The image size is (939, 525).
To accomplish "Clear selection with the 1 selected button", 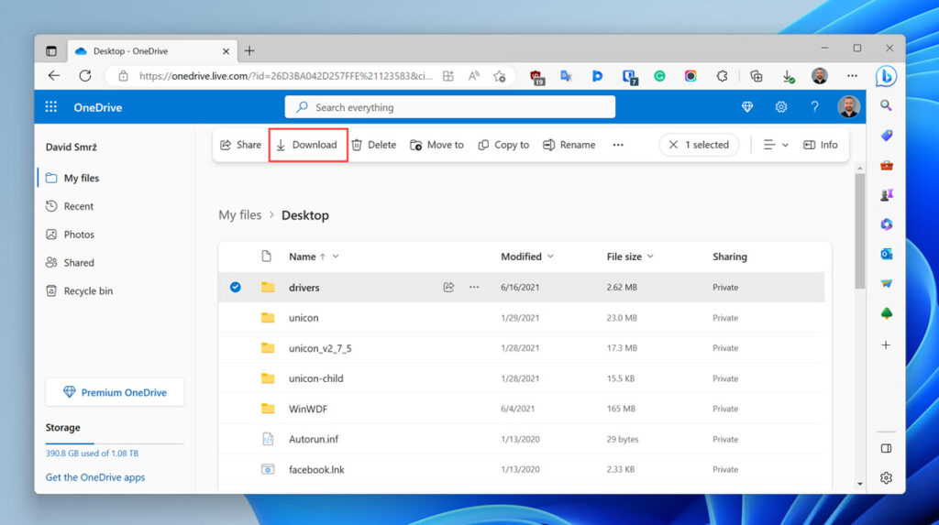I will click(x=699, y=145).
